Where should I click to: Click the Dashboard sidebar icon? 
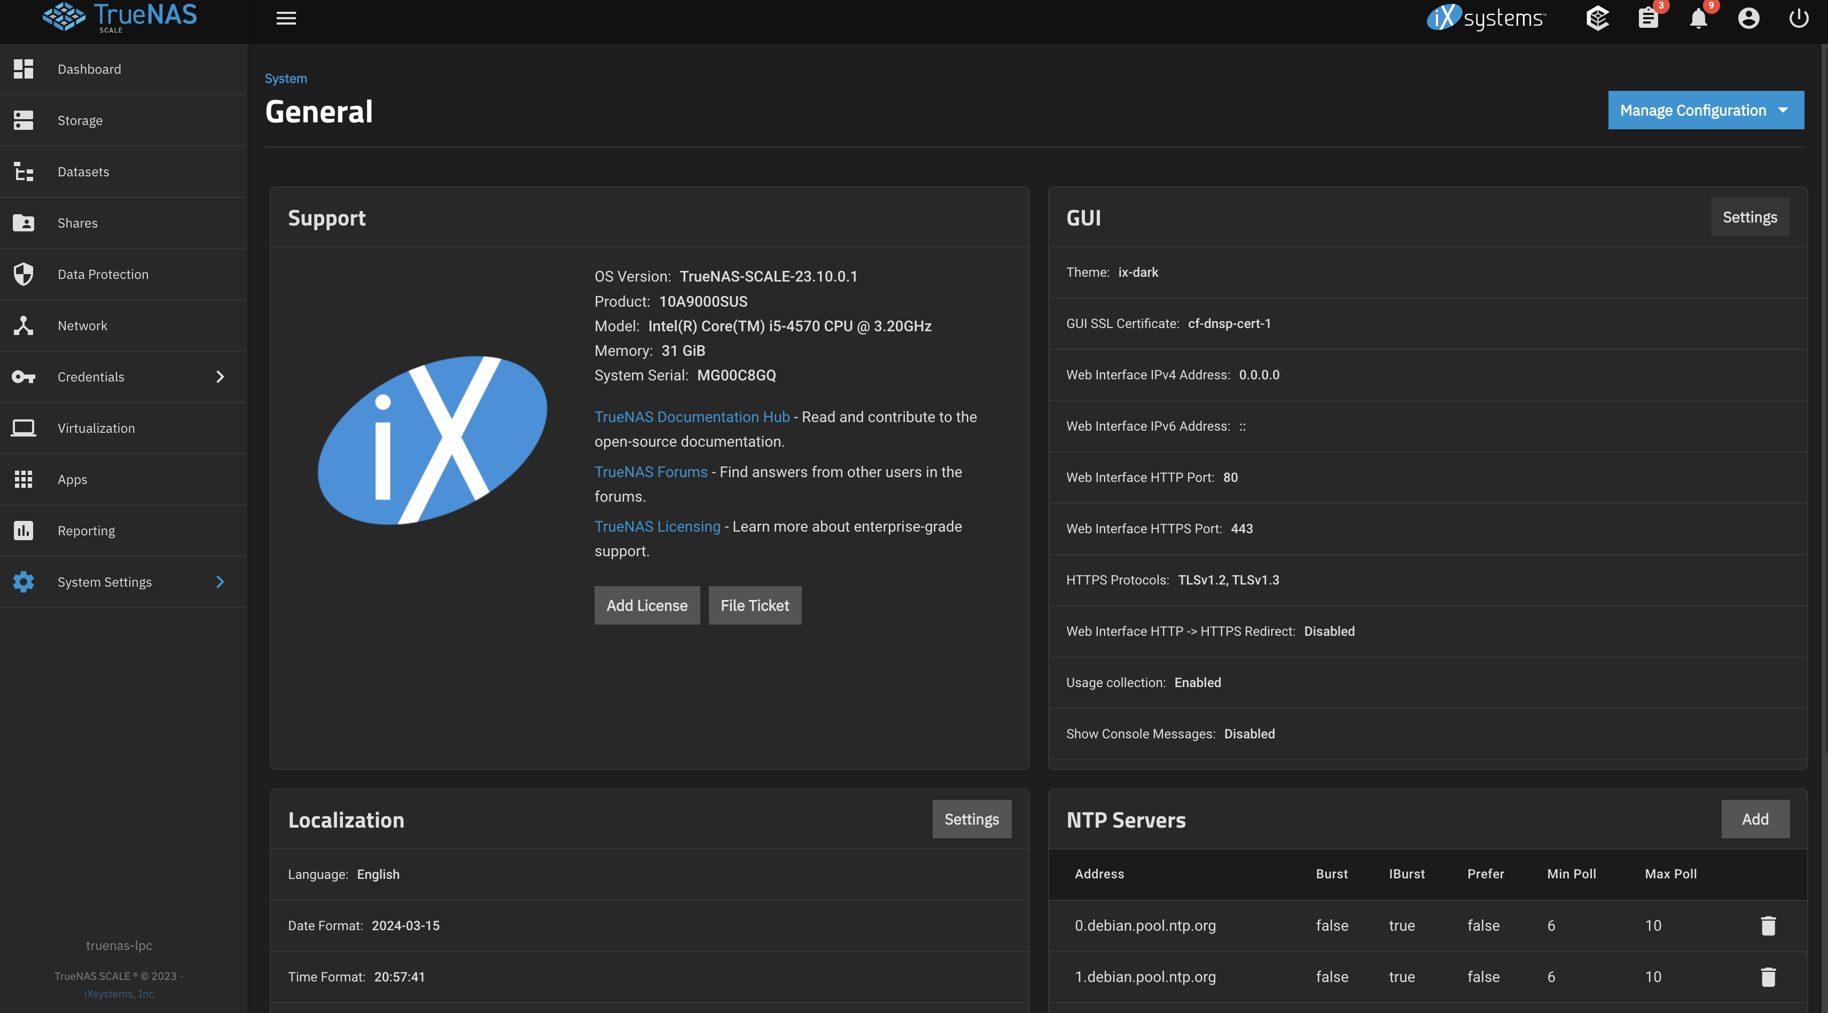(24, 69)
